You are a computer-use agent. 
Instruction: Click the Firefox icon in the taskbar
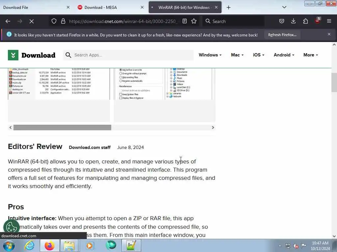click(49, 245)
